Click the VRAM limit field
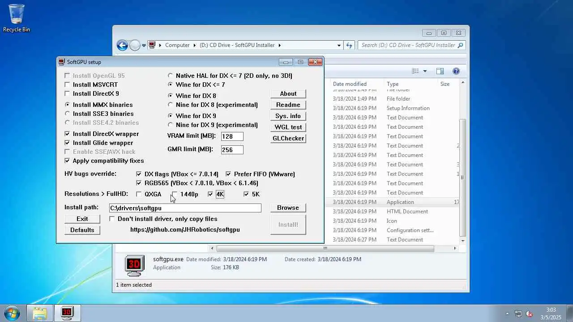Screen dimensions: 573x322 [232, 136]
